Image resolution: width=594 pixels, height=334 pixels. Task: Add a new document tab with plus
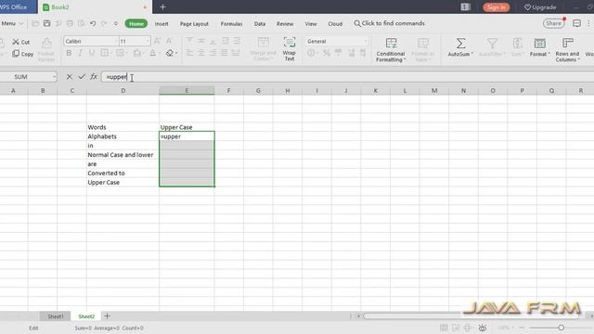coord(163,6)
